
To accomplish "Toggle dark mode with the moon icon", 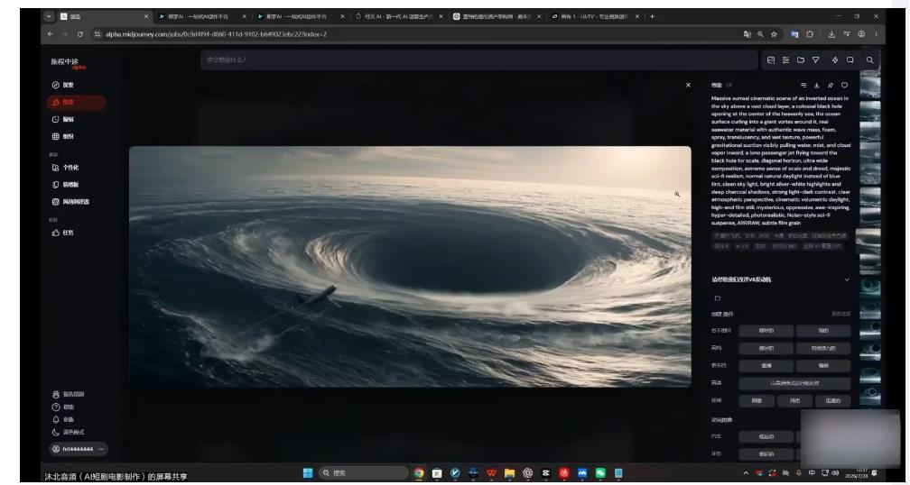I will pyautogui.click(x=68, y=433).
